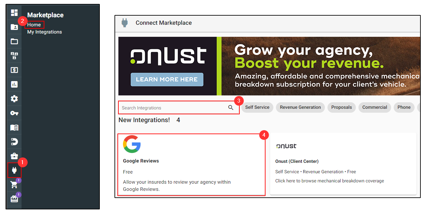425x212 pixels.
Task: Click the Google G logo
Action: pos(132,144)
